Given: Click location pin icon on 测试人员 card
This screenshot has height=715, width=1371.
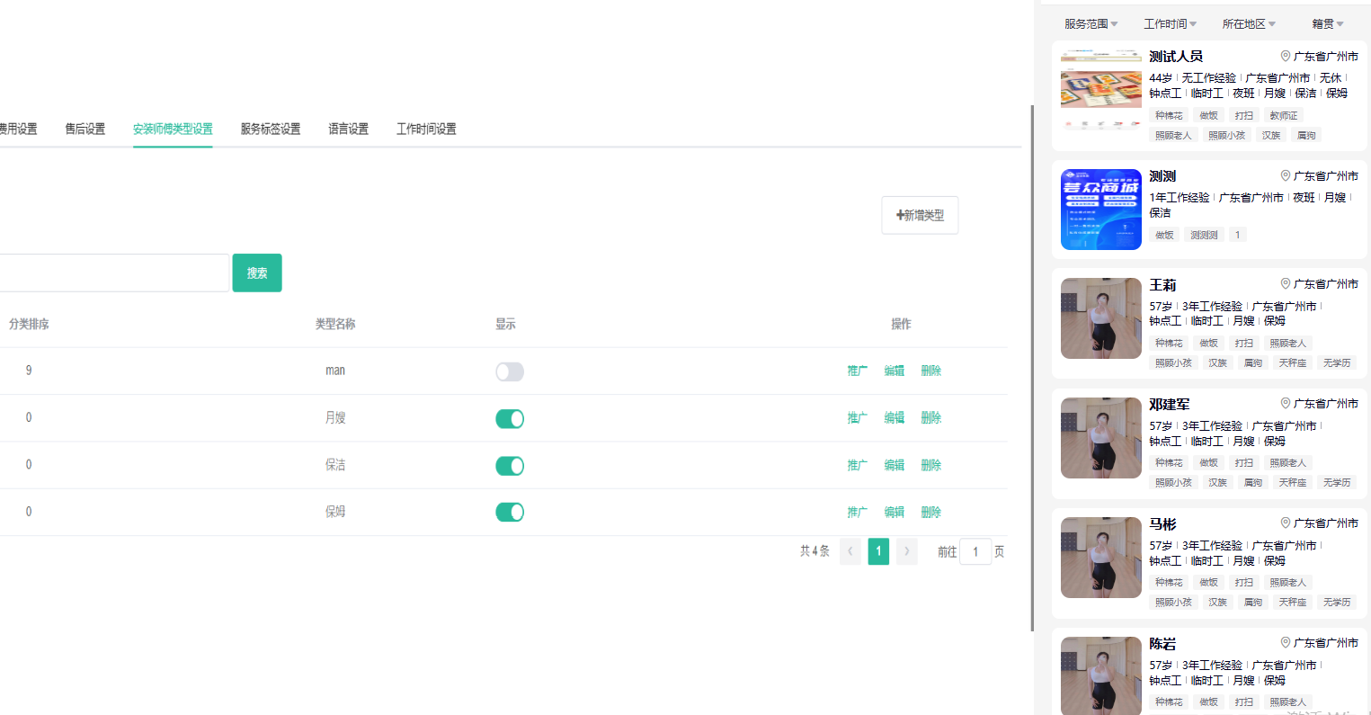Looking at the screenshot, I should pyautogui.click(x=1286, y=56).
